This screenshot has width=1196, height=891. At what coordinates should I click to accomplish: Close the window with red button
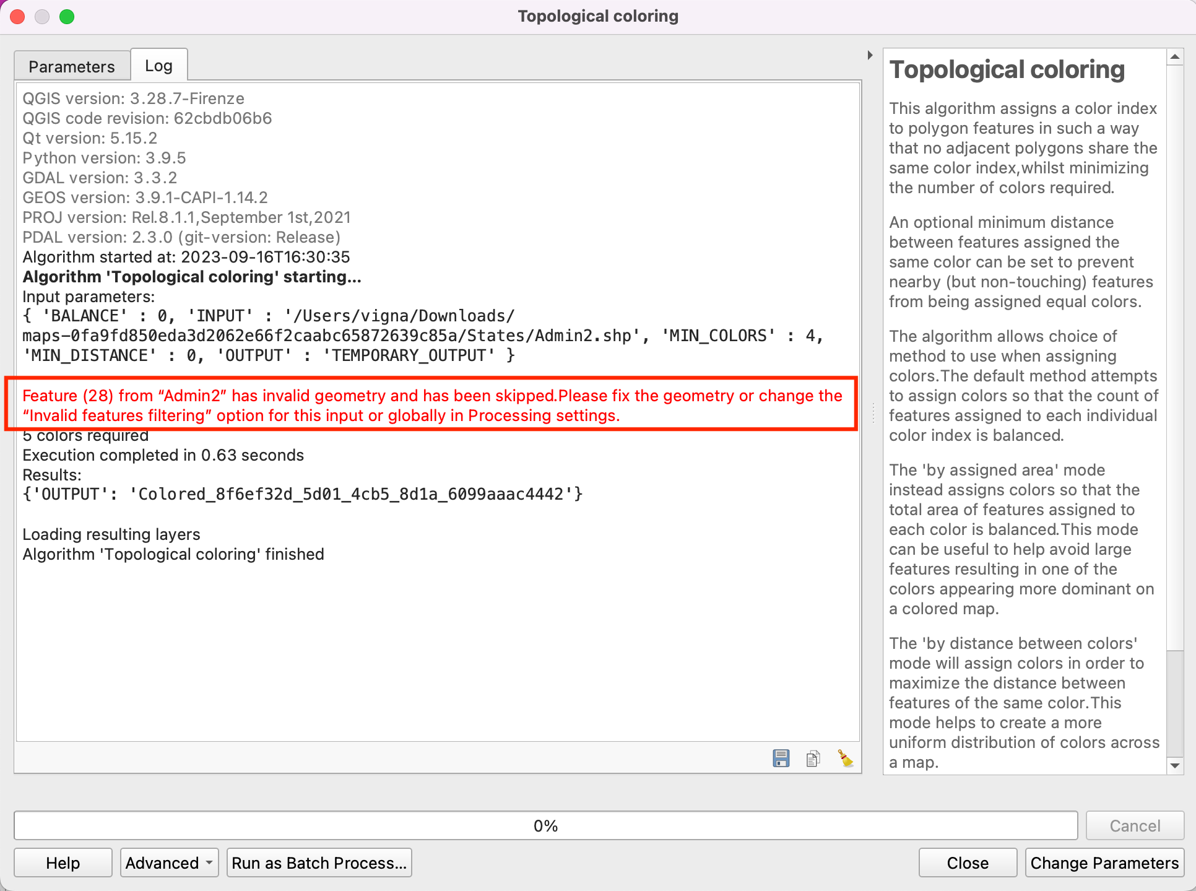click(18, 17)
